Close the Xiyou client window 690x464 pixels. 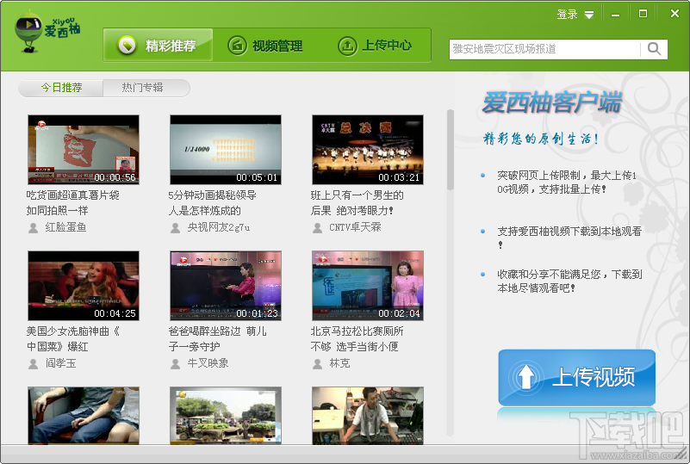674,14
